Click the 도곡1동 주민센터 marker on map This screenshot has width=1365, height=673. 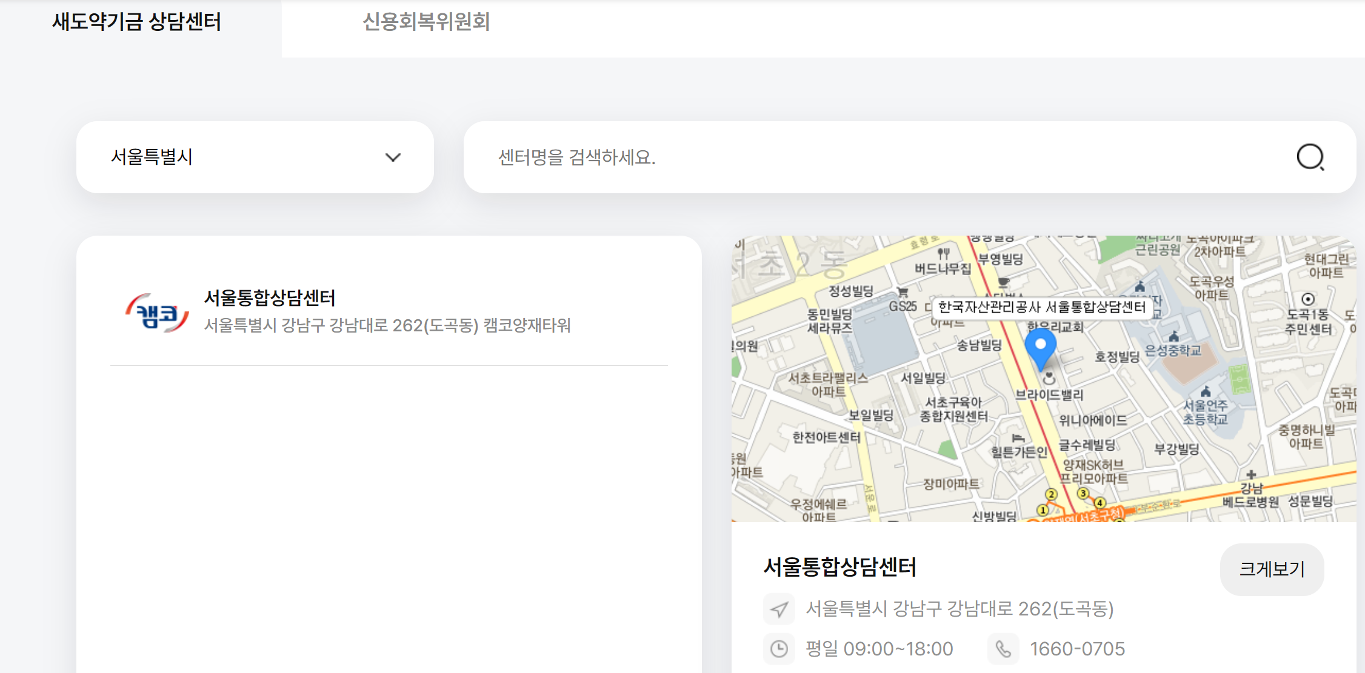click(1308, 299)
